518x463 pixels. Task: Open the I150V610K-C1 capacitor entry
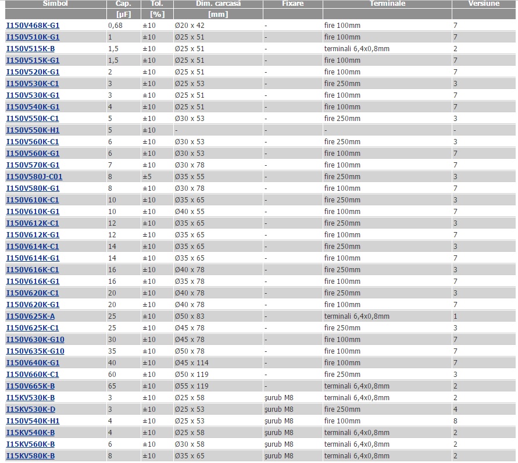33,200
